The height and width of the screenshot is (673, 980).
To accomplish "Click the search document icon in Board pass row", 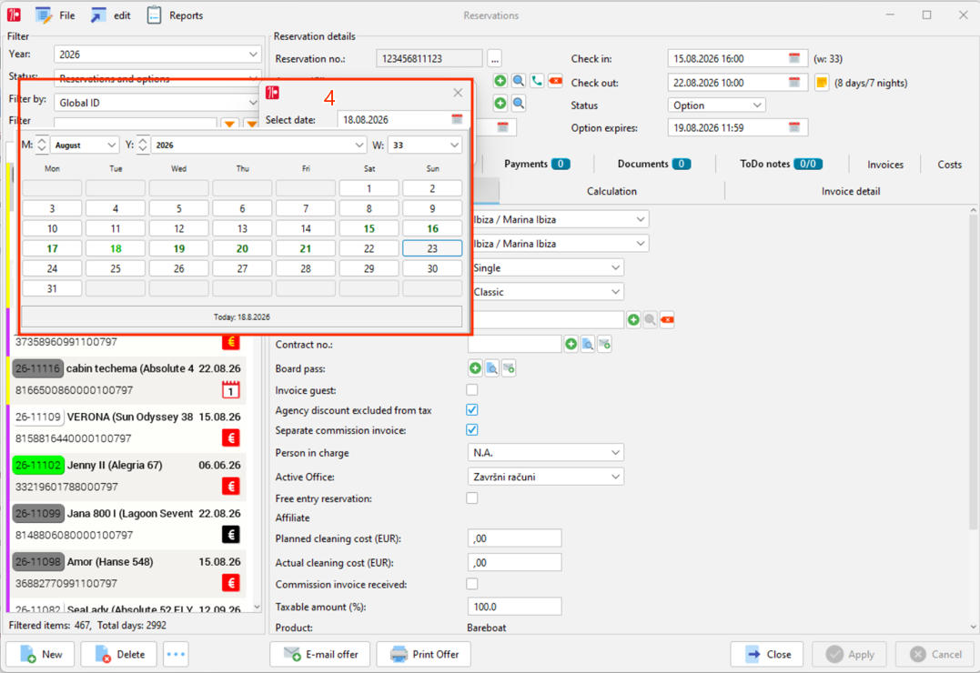I will [x=492, y=368].
